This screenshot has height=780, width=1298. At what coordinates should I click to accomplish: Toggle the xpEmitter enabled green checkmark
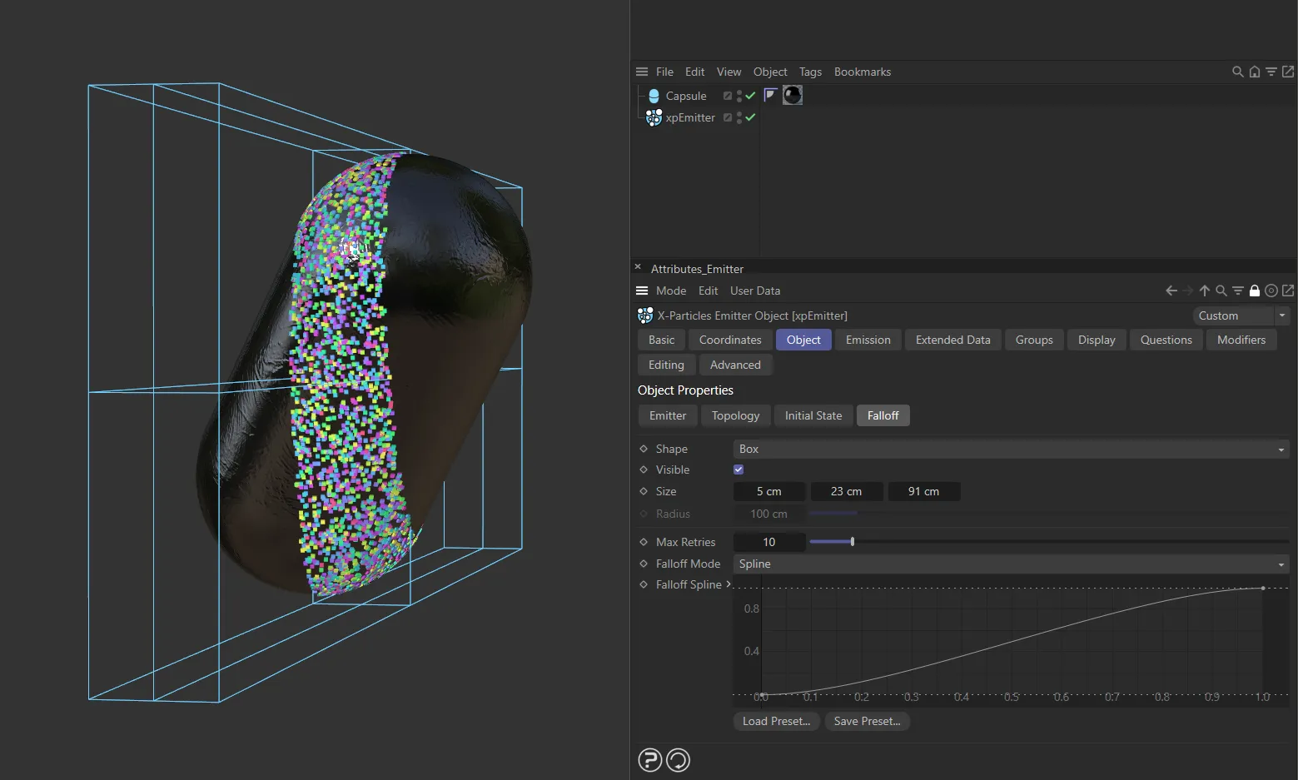point(751,117)
